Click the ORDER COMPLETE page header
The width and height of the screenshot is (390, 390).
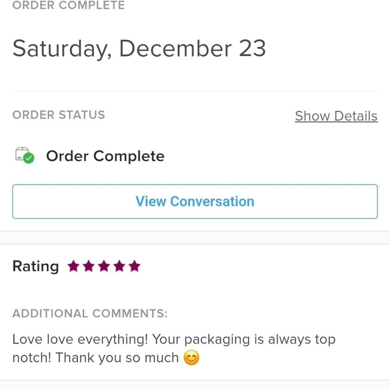point(68,5)
